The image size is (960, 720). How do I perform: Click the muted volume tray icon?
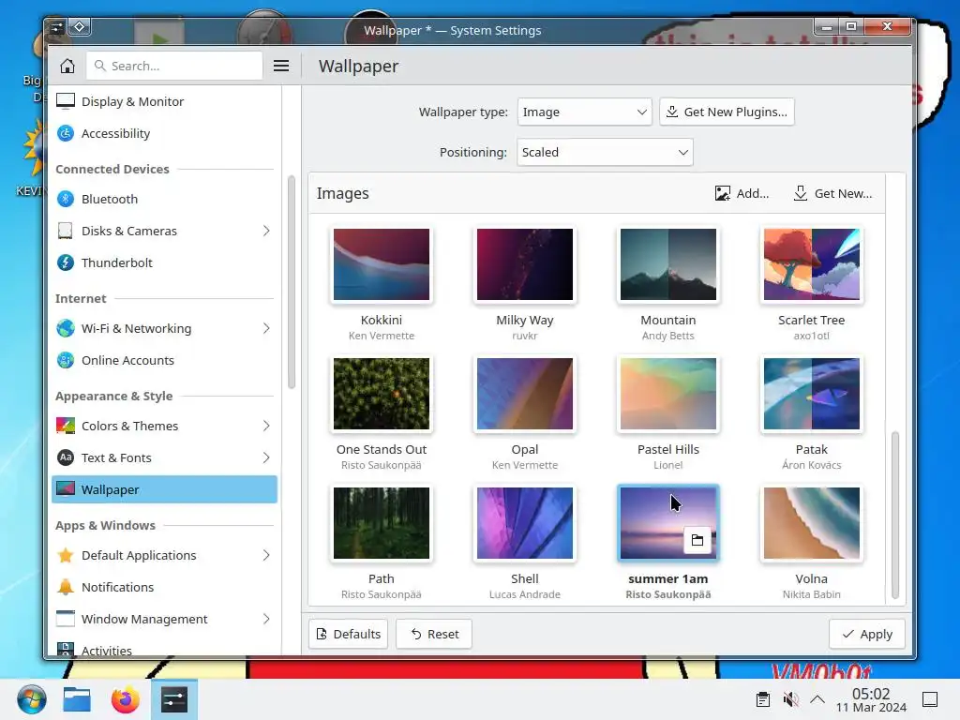(791, 699)
